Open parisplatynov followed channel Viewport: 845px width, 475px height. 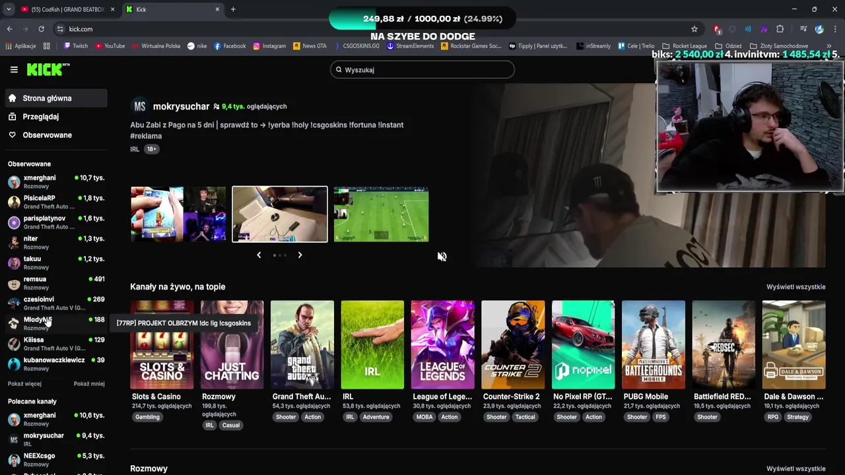tap(56, 222)
